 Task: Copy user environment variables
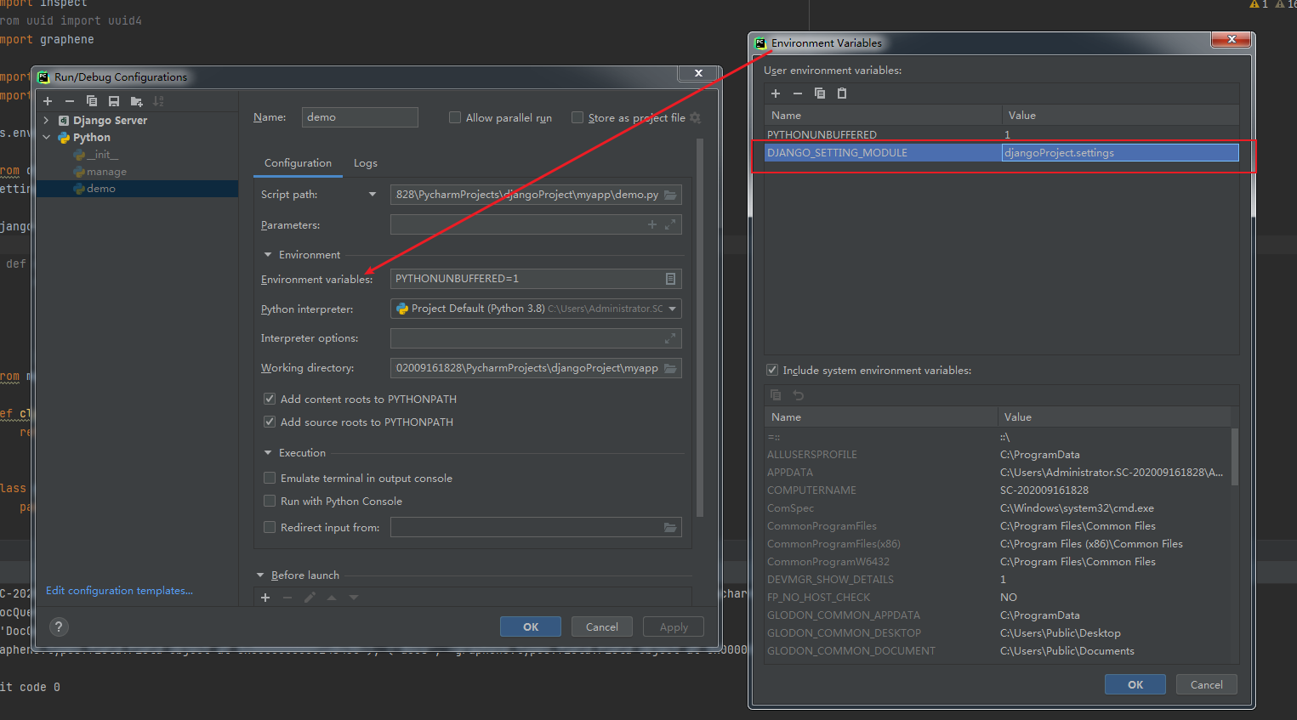(820, 94)
